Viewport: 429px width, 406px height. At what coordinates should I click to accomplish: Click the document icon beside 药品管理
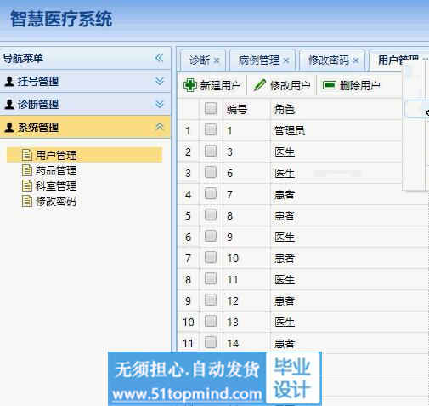coord(27,170)
